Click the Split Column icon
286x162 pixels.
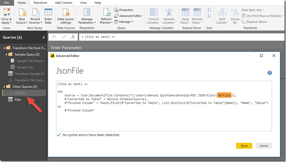point(222,12)
